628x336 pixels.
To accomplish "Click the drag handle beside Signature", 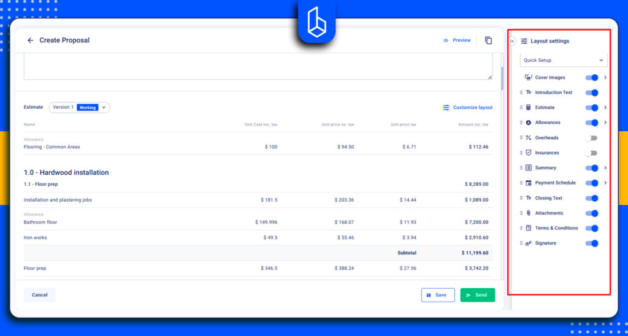I will click(x=521, y=243).
